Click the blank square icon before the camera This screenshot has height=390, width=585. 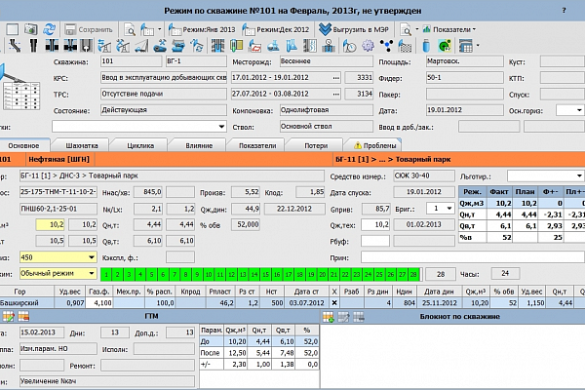tap(12, 29)
